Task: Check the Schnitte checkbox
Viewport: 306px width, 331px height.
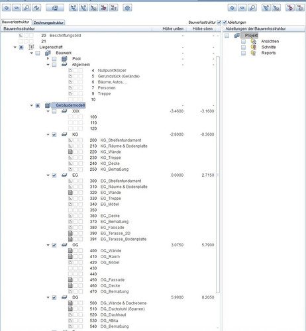Action: (243, 47)
